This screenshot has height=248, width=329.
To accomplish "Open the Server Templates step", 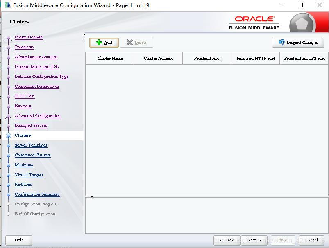I will coord(31,145).
